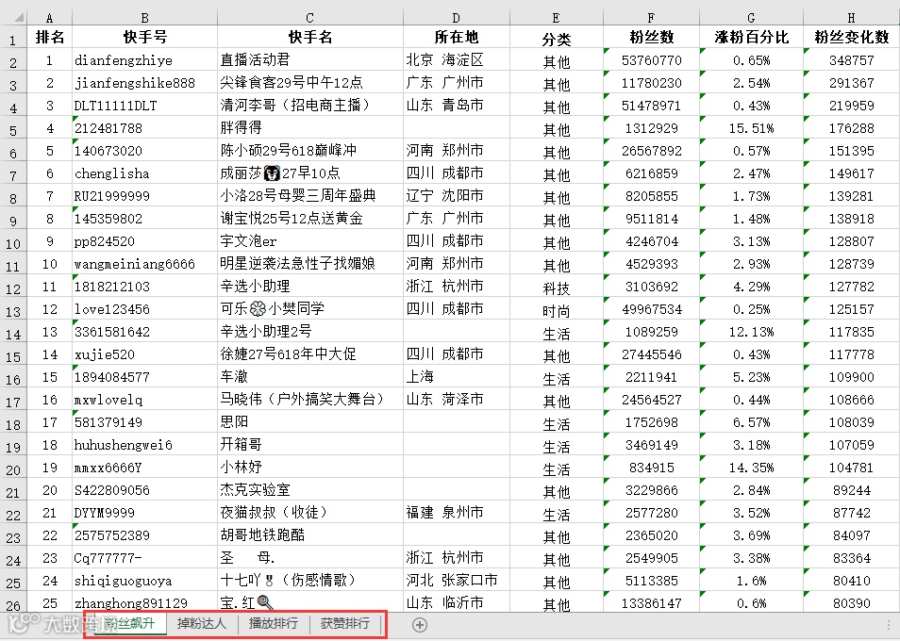Click the 北京 海淀区 cell

(x=456, y=59)
